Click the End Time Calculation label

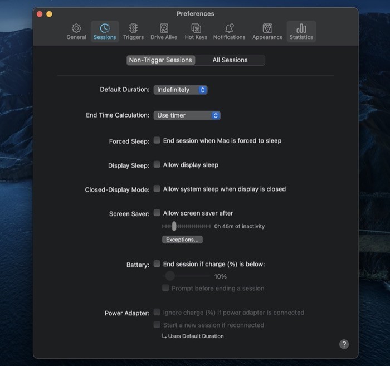118,115
